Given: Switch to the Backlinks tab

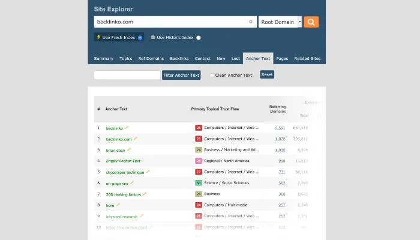Looking at the screenshot, I should pos(179,58).
